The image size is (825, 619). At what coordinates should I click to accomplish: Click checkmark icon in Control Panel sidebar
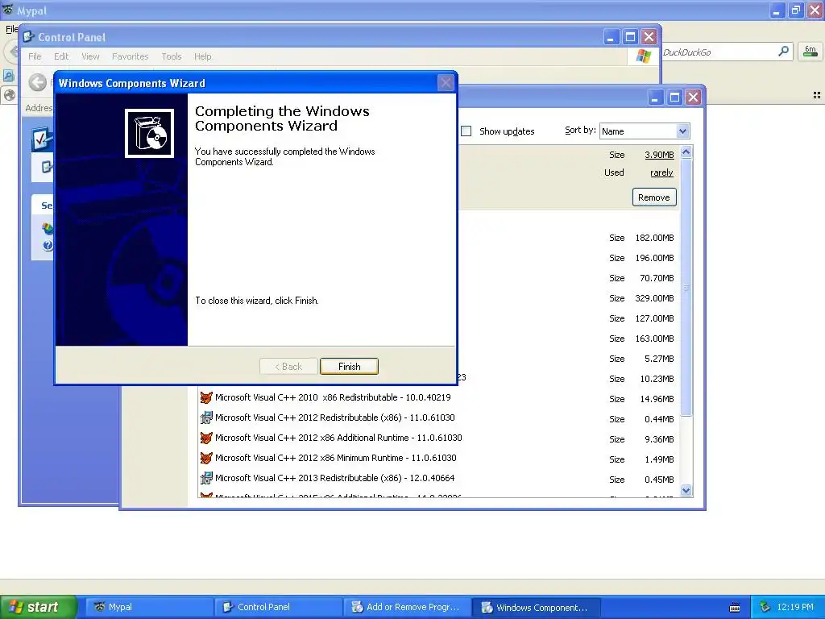click(42, 139)
